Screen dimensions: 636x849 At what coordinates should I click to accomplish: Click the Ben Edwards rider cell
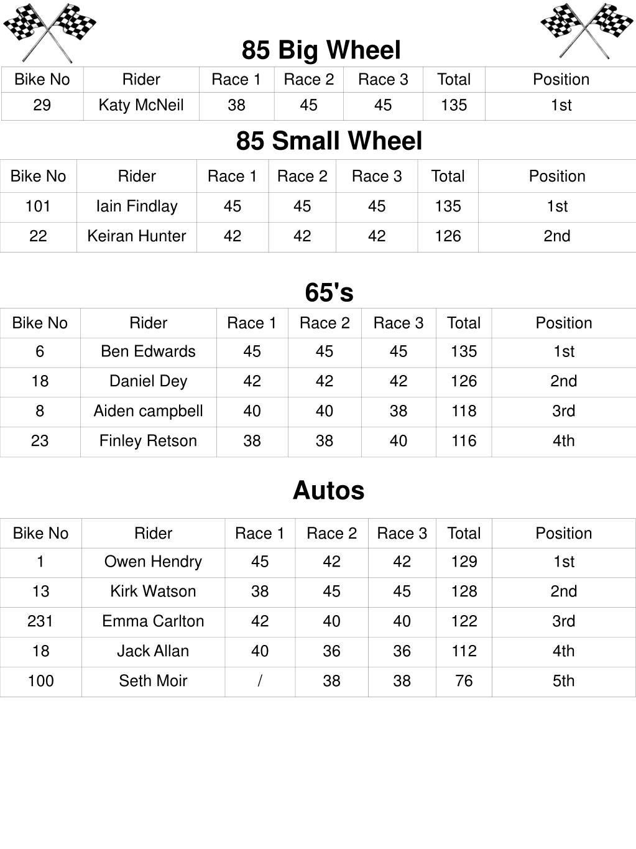[x=148, y=352]
